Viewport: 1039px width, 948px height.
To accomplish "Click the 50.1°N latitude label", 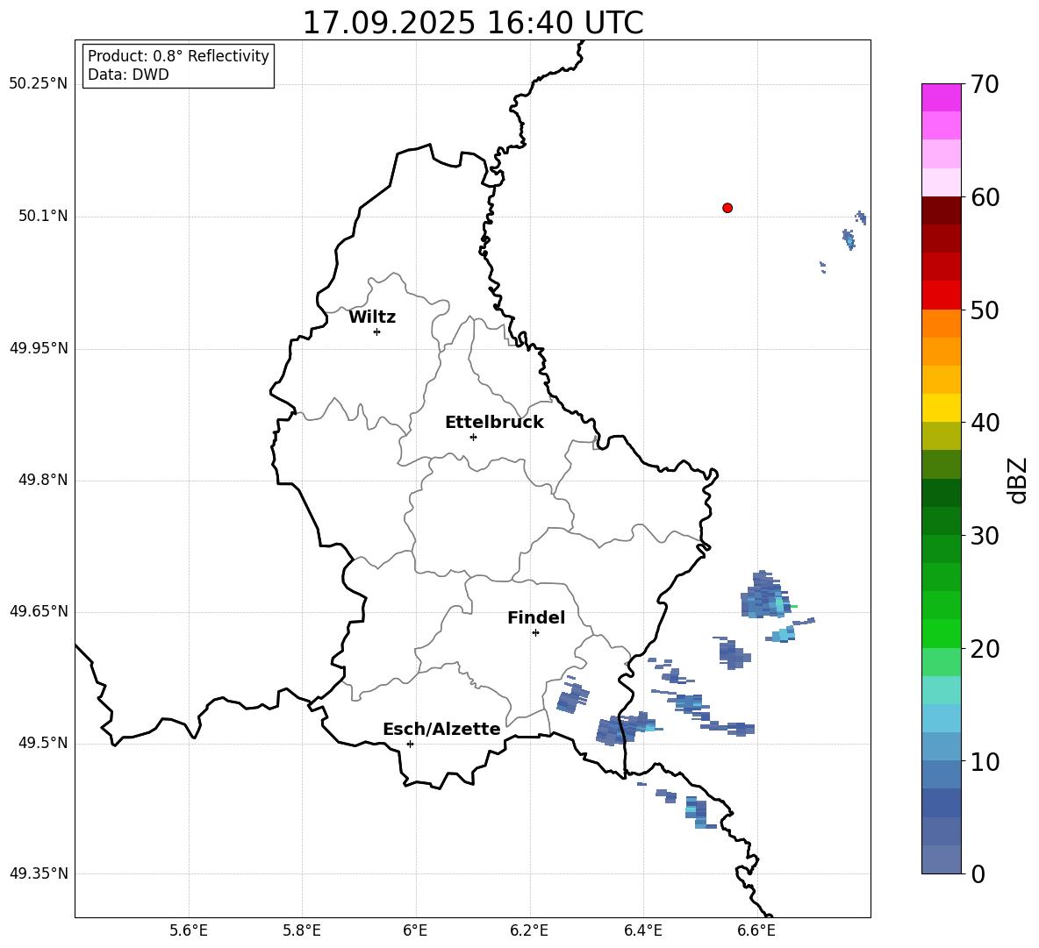I will [43, 217].
